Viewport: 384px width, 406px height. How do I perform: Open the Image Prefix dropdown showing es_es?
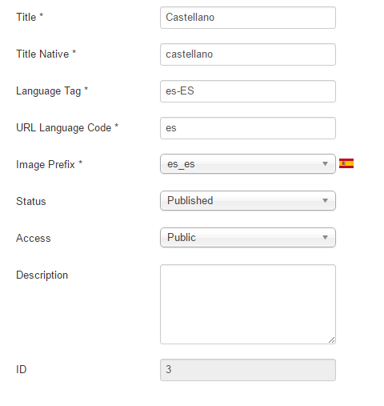pyautogui.click(x=248, y=163)
